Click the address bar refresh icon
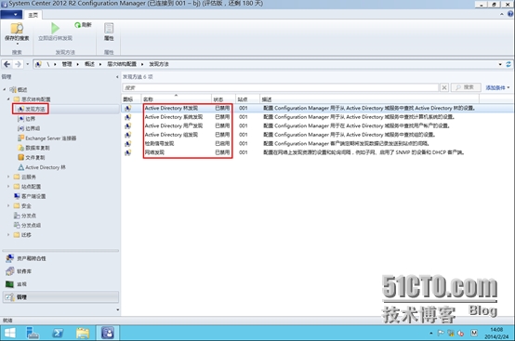The image size is (515, 341). click(508, 64)
